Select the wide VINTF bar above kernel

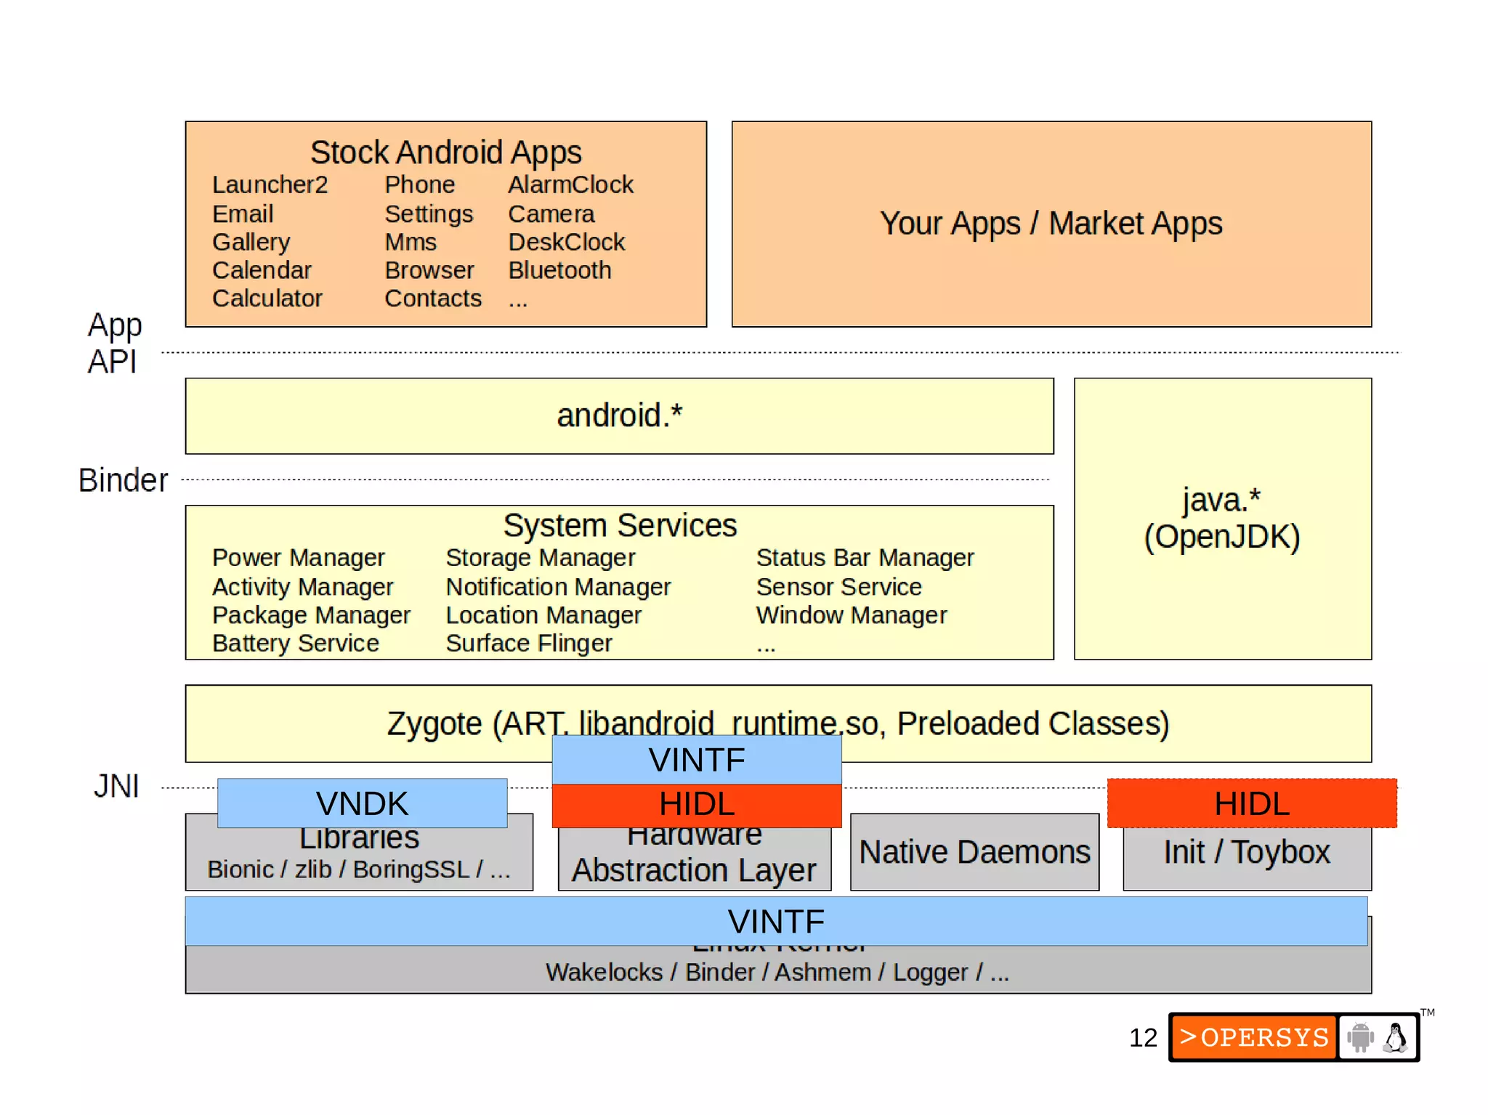776,921
